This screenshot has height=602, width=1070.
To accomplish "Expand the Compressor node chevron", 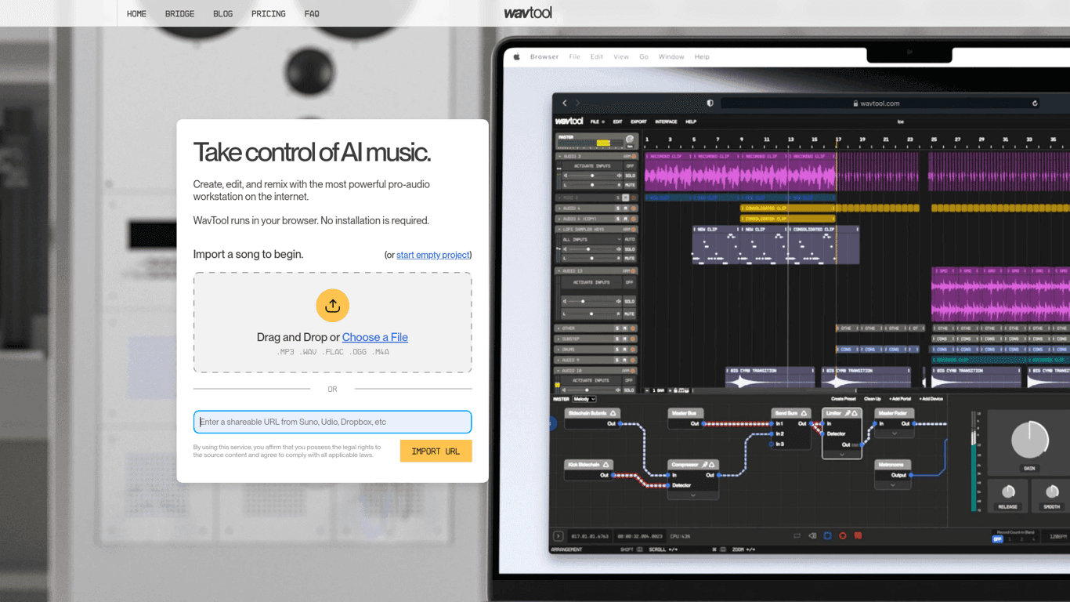I will point(692,495).
